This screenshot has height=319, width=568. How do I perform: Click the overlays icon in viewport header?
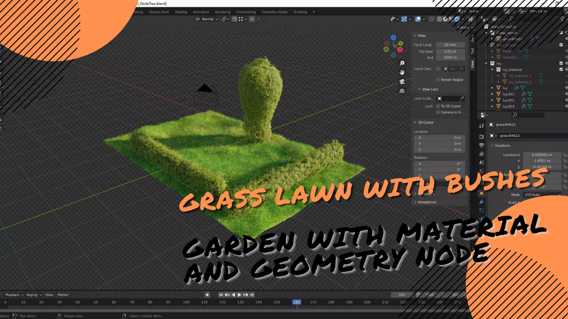click(x=418, y=19)
